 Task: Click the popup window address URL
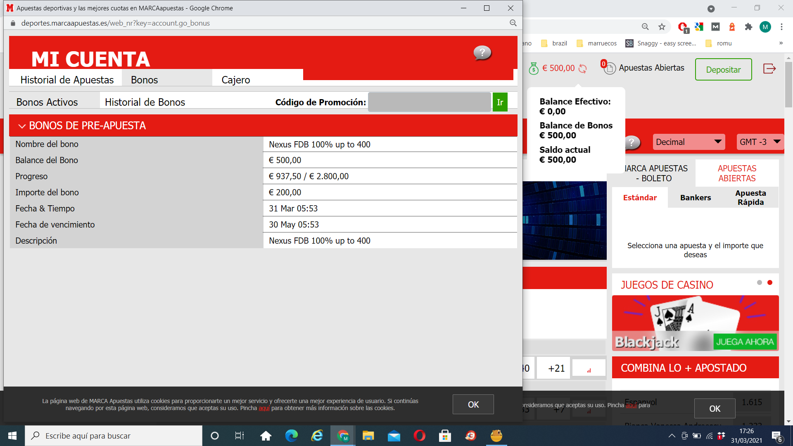click(116, 23)
